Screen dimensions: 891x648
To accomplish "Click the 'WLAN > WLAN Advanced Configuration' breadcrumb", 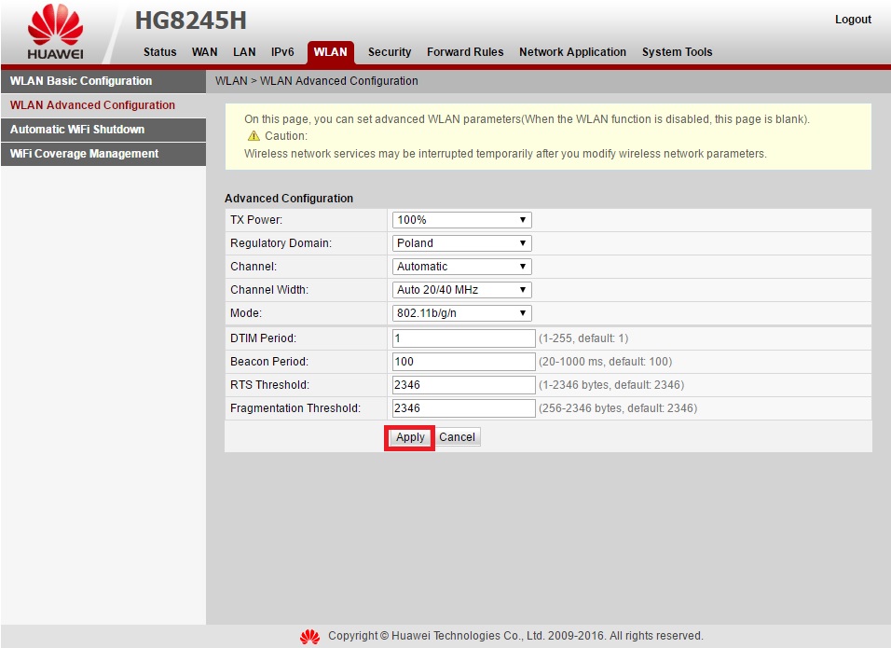I will 317,81.
